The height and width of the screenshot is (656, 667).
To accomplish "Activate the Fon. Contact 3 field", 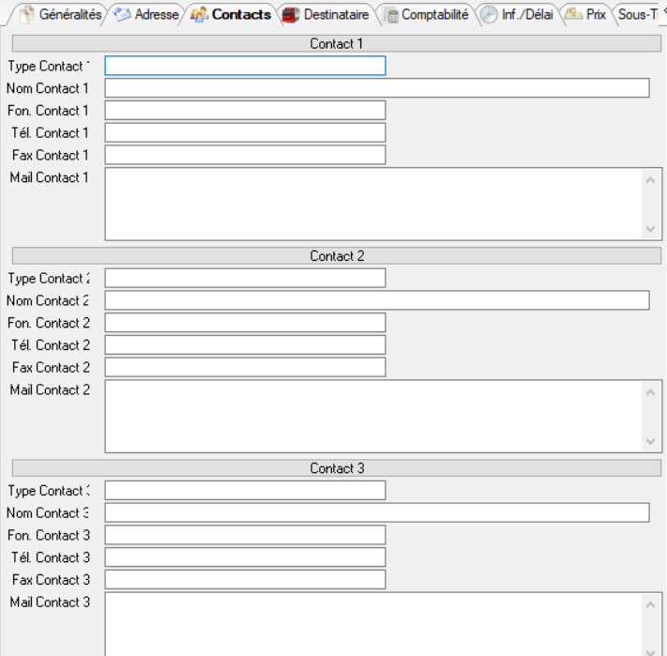I will (x=245, y=535).
